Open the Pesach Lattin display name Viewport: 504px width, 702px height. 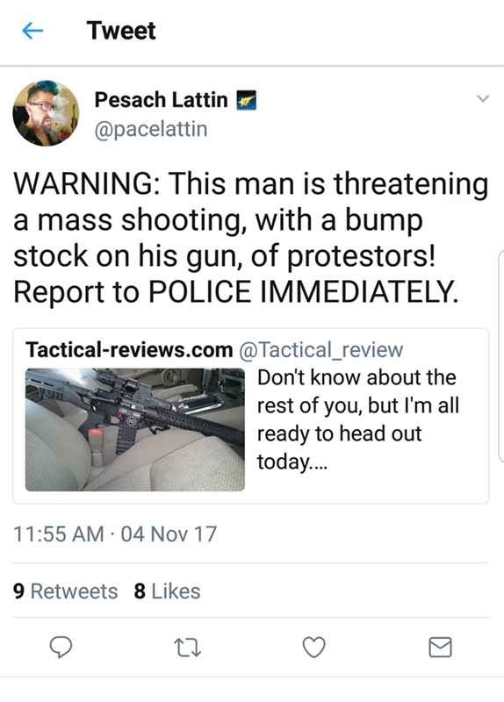coord(162,99)
